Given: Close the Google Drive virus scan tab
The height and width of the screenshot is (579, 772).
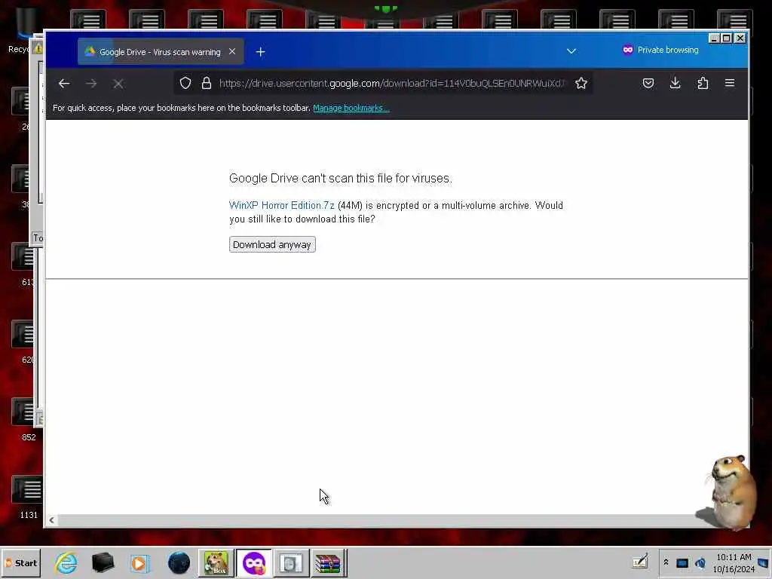Looking at the screenshot, I should pyautogui.click(x=232, y=51).
